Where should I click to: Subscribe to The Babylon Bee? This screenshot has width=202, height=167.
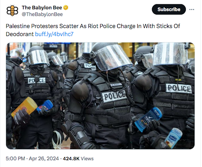tap(169, 9)
